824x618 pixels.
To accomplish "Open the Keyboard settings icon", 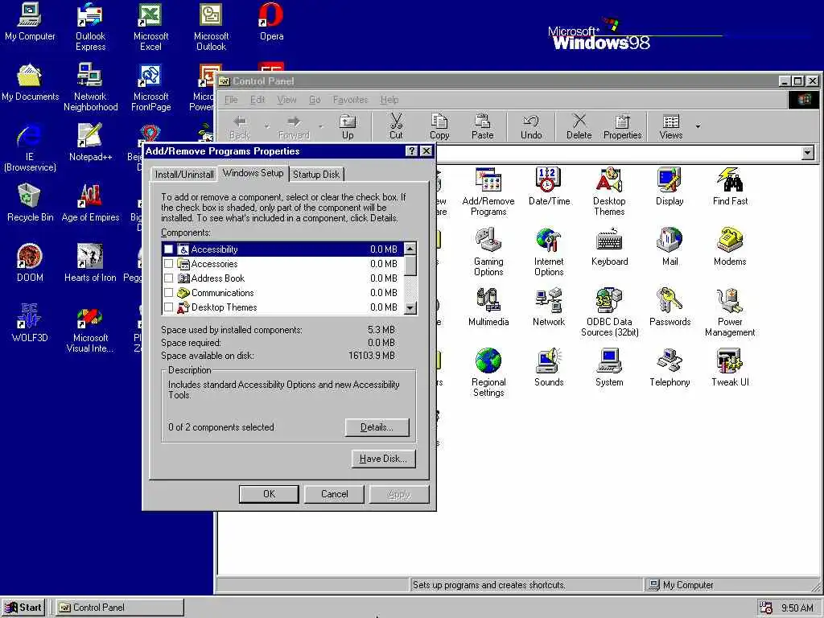I will tap(609, 246).
